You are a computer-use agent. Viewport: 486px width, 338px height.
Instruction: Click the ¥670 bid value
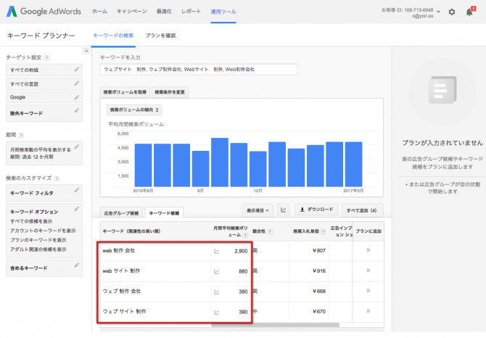tap(319, 312)
